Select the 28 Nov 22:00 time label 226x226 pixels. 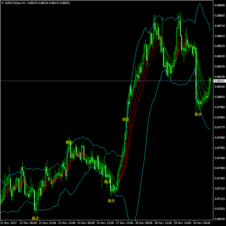163,223
